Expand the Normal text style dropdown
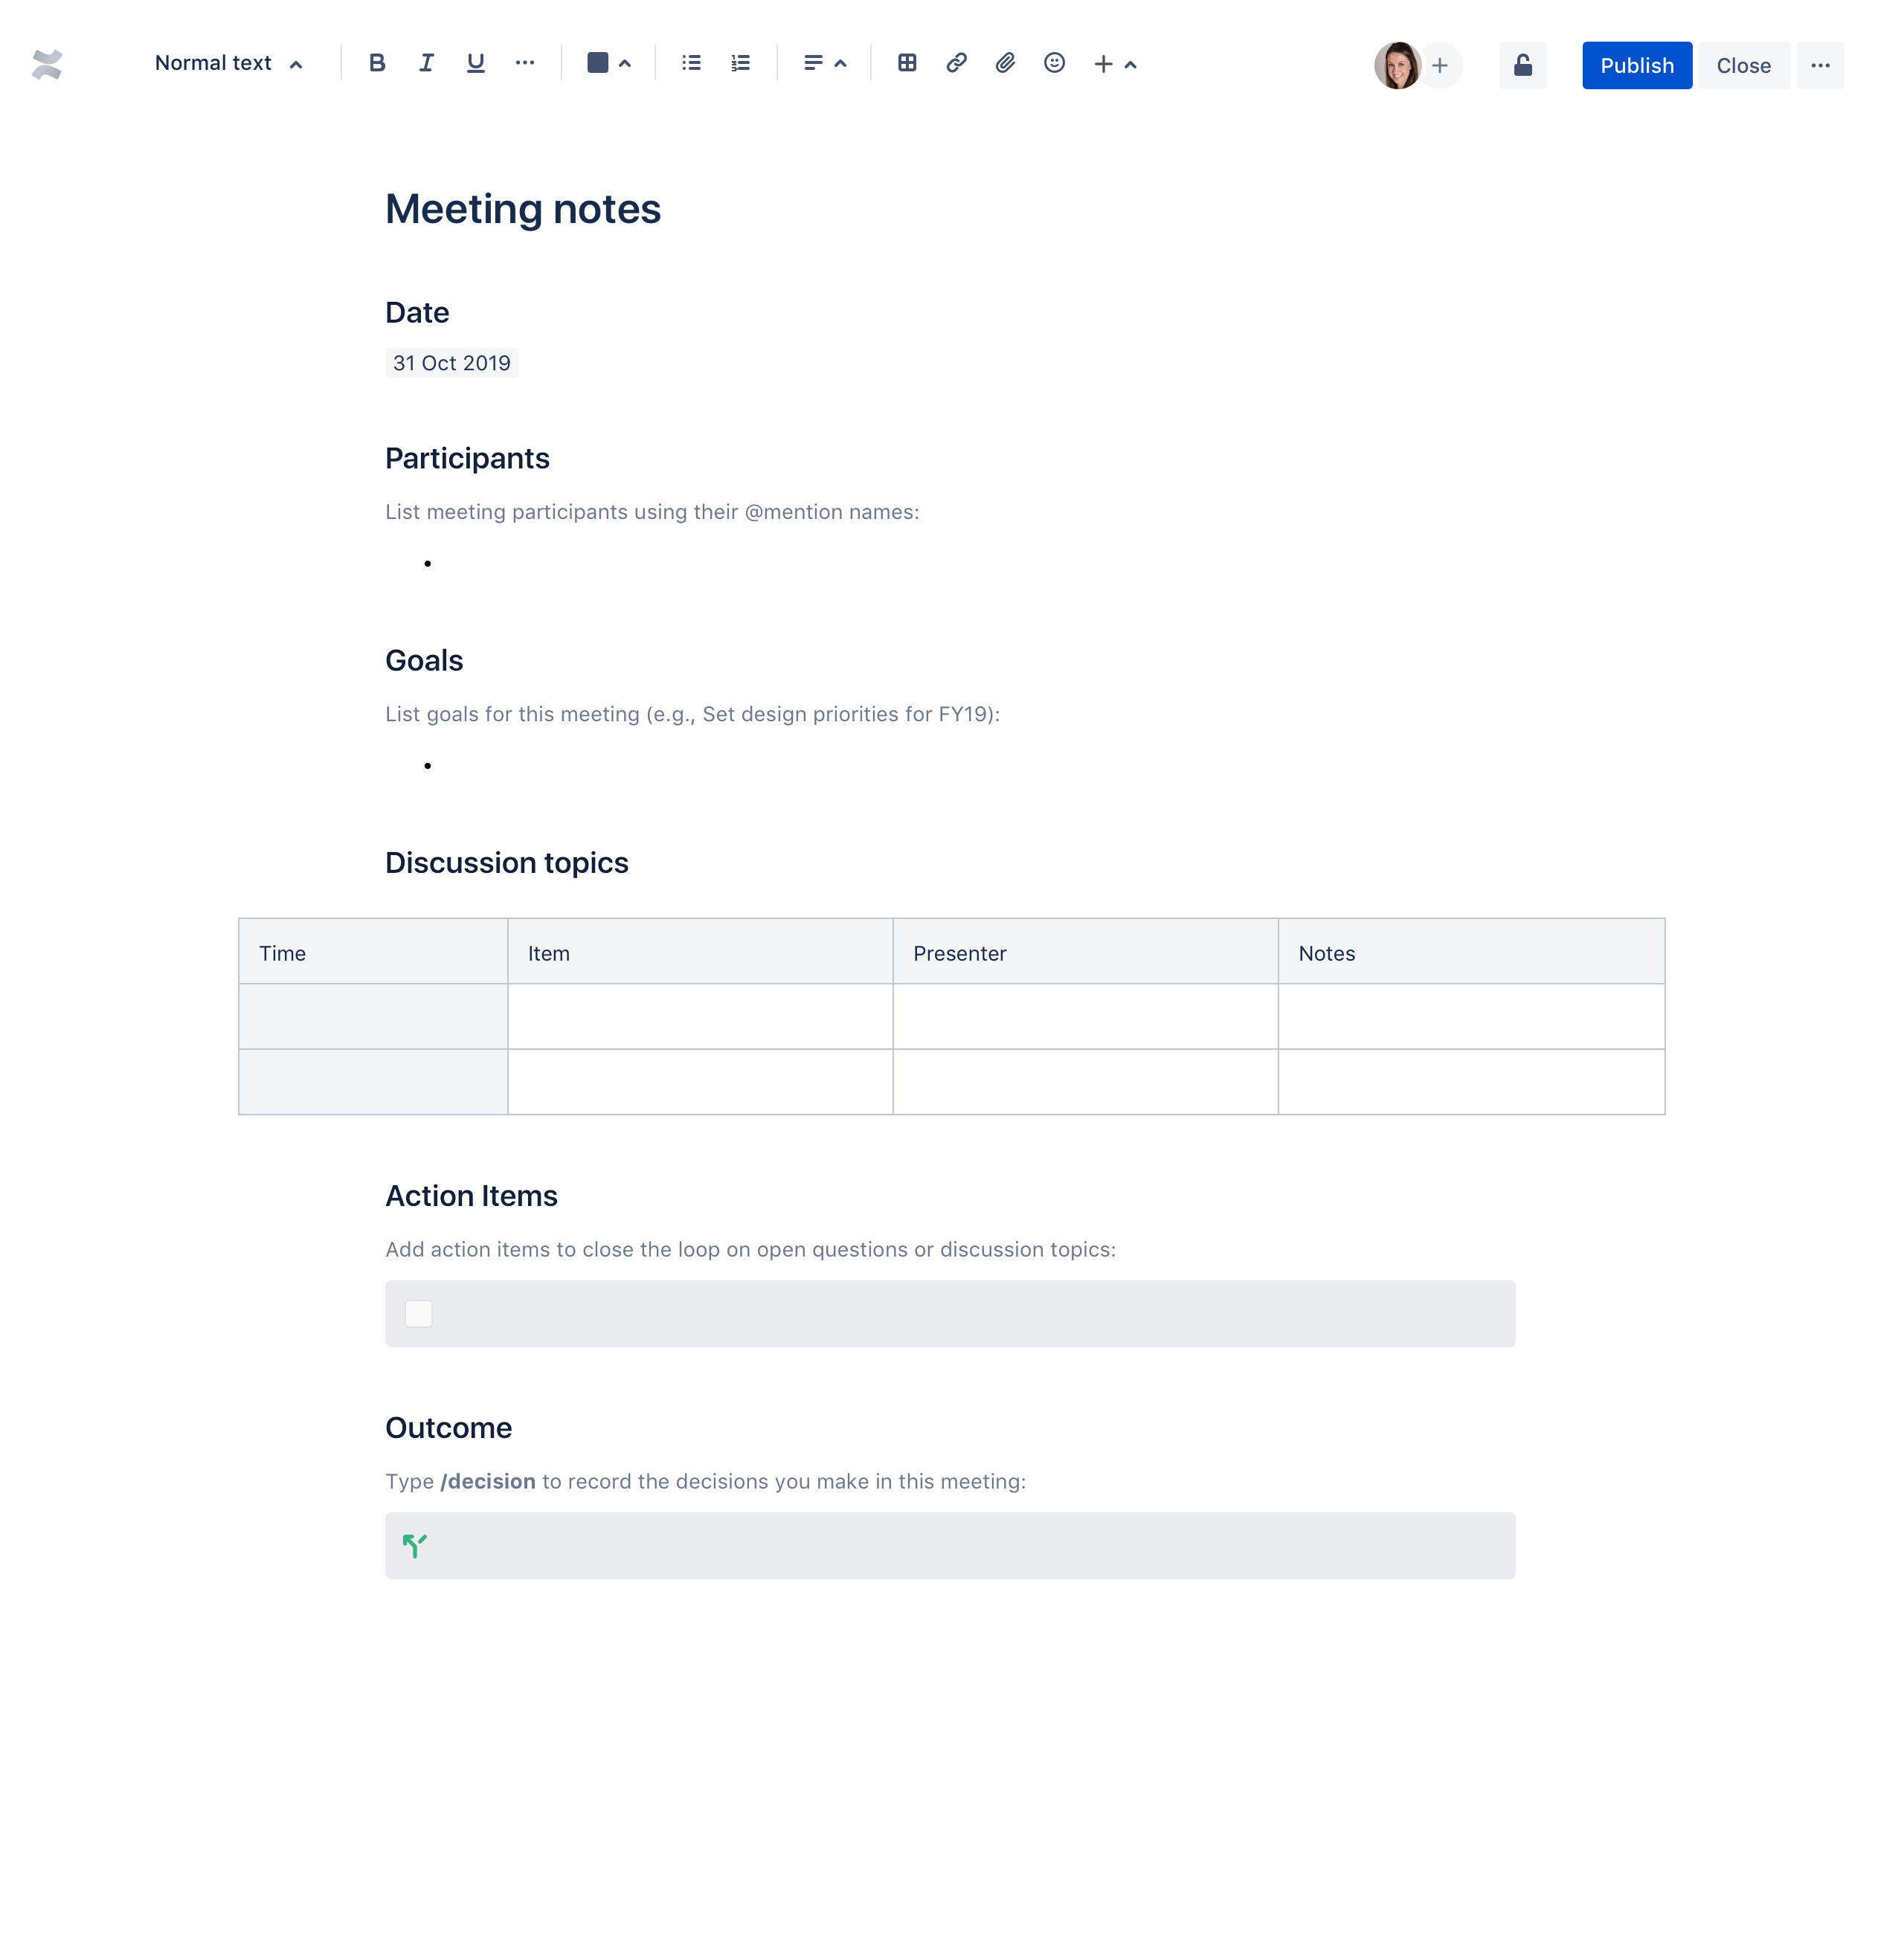 229,63
